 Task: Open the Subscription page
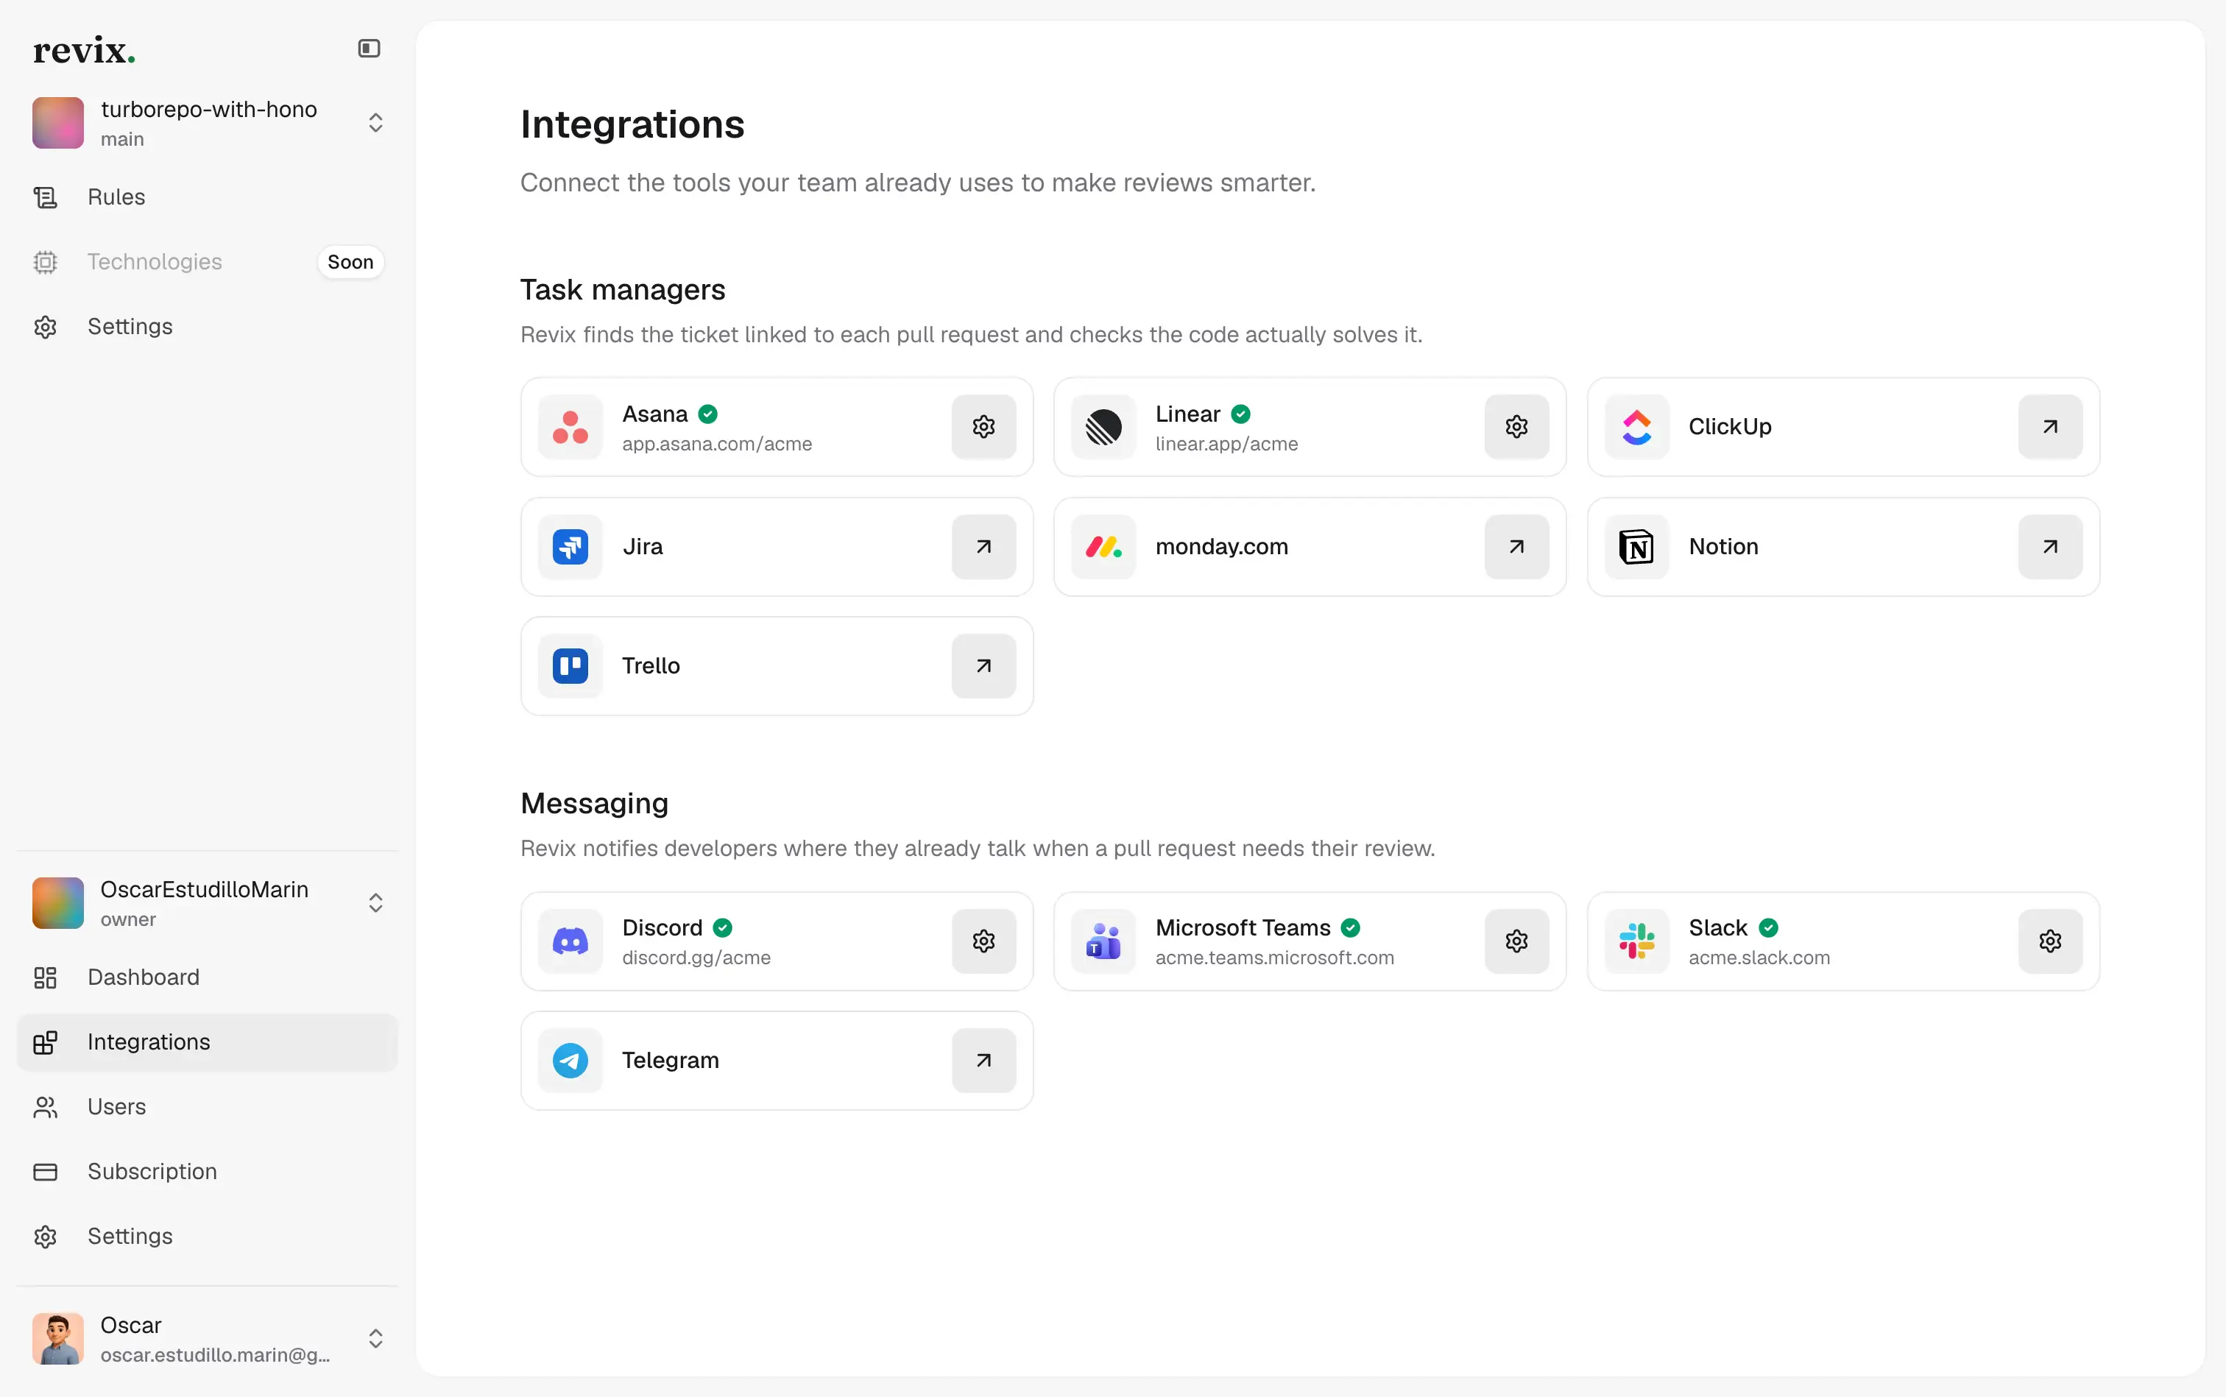click(x=207, y=1172)
